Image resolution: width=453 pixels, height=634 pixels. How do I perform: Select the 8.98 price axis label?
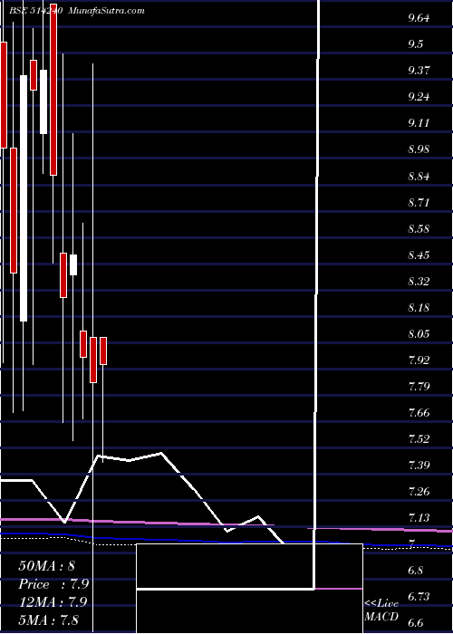click(419, 149)
